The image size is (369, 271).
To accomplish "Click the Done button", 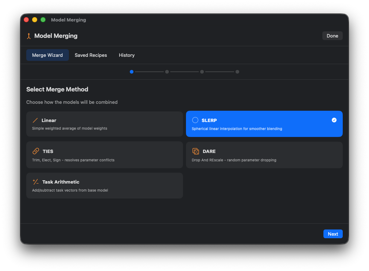I will 332,36.
